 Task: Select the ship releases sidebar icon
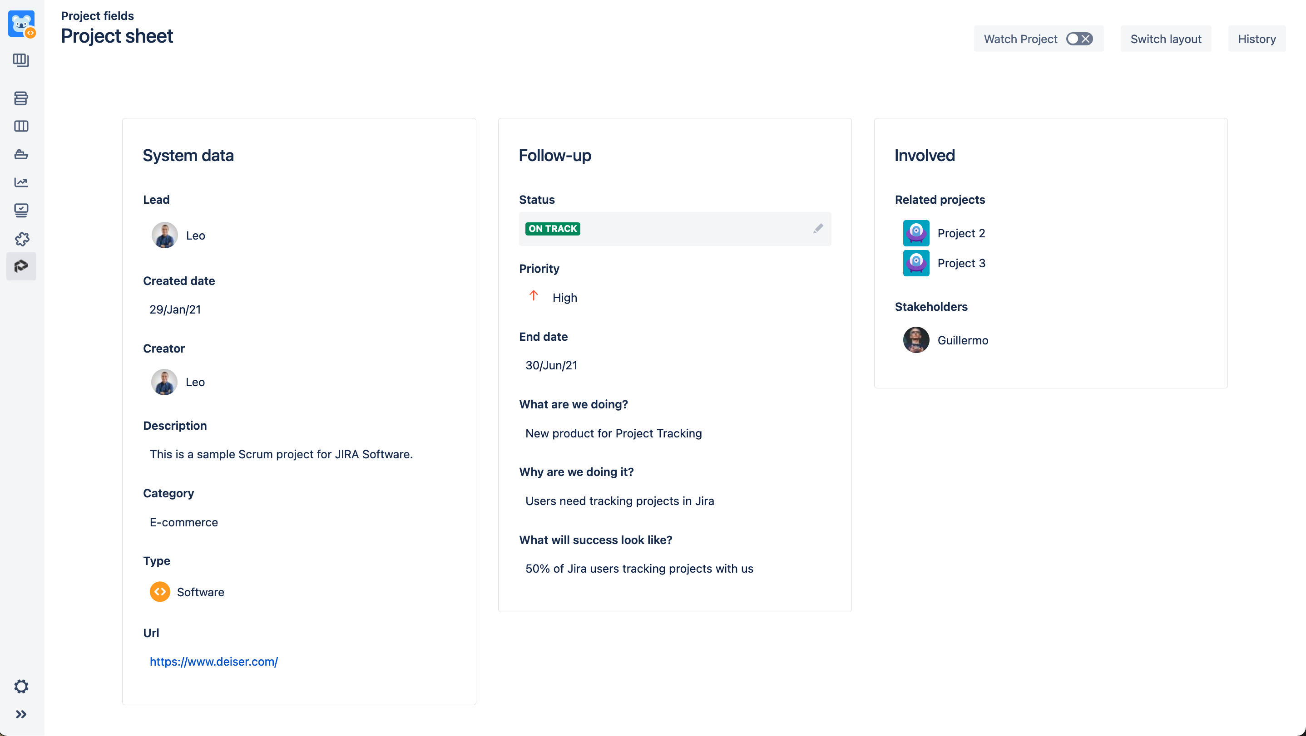point(21,154)
